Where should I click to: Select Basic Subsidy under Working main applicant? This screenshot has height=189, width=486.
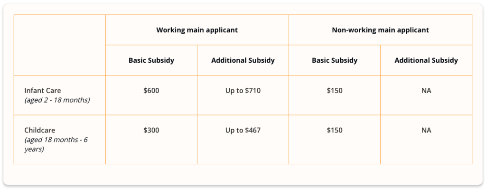coord(151,60)
